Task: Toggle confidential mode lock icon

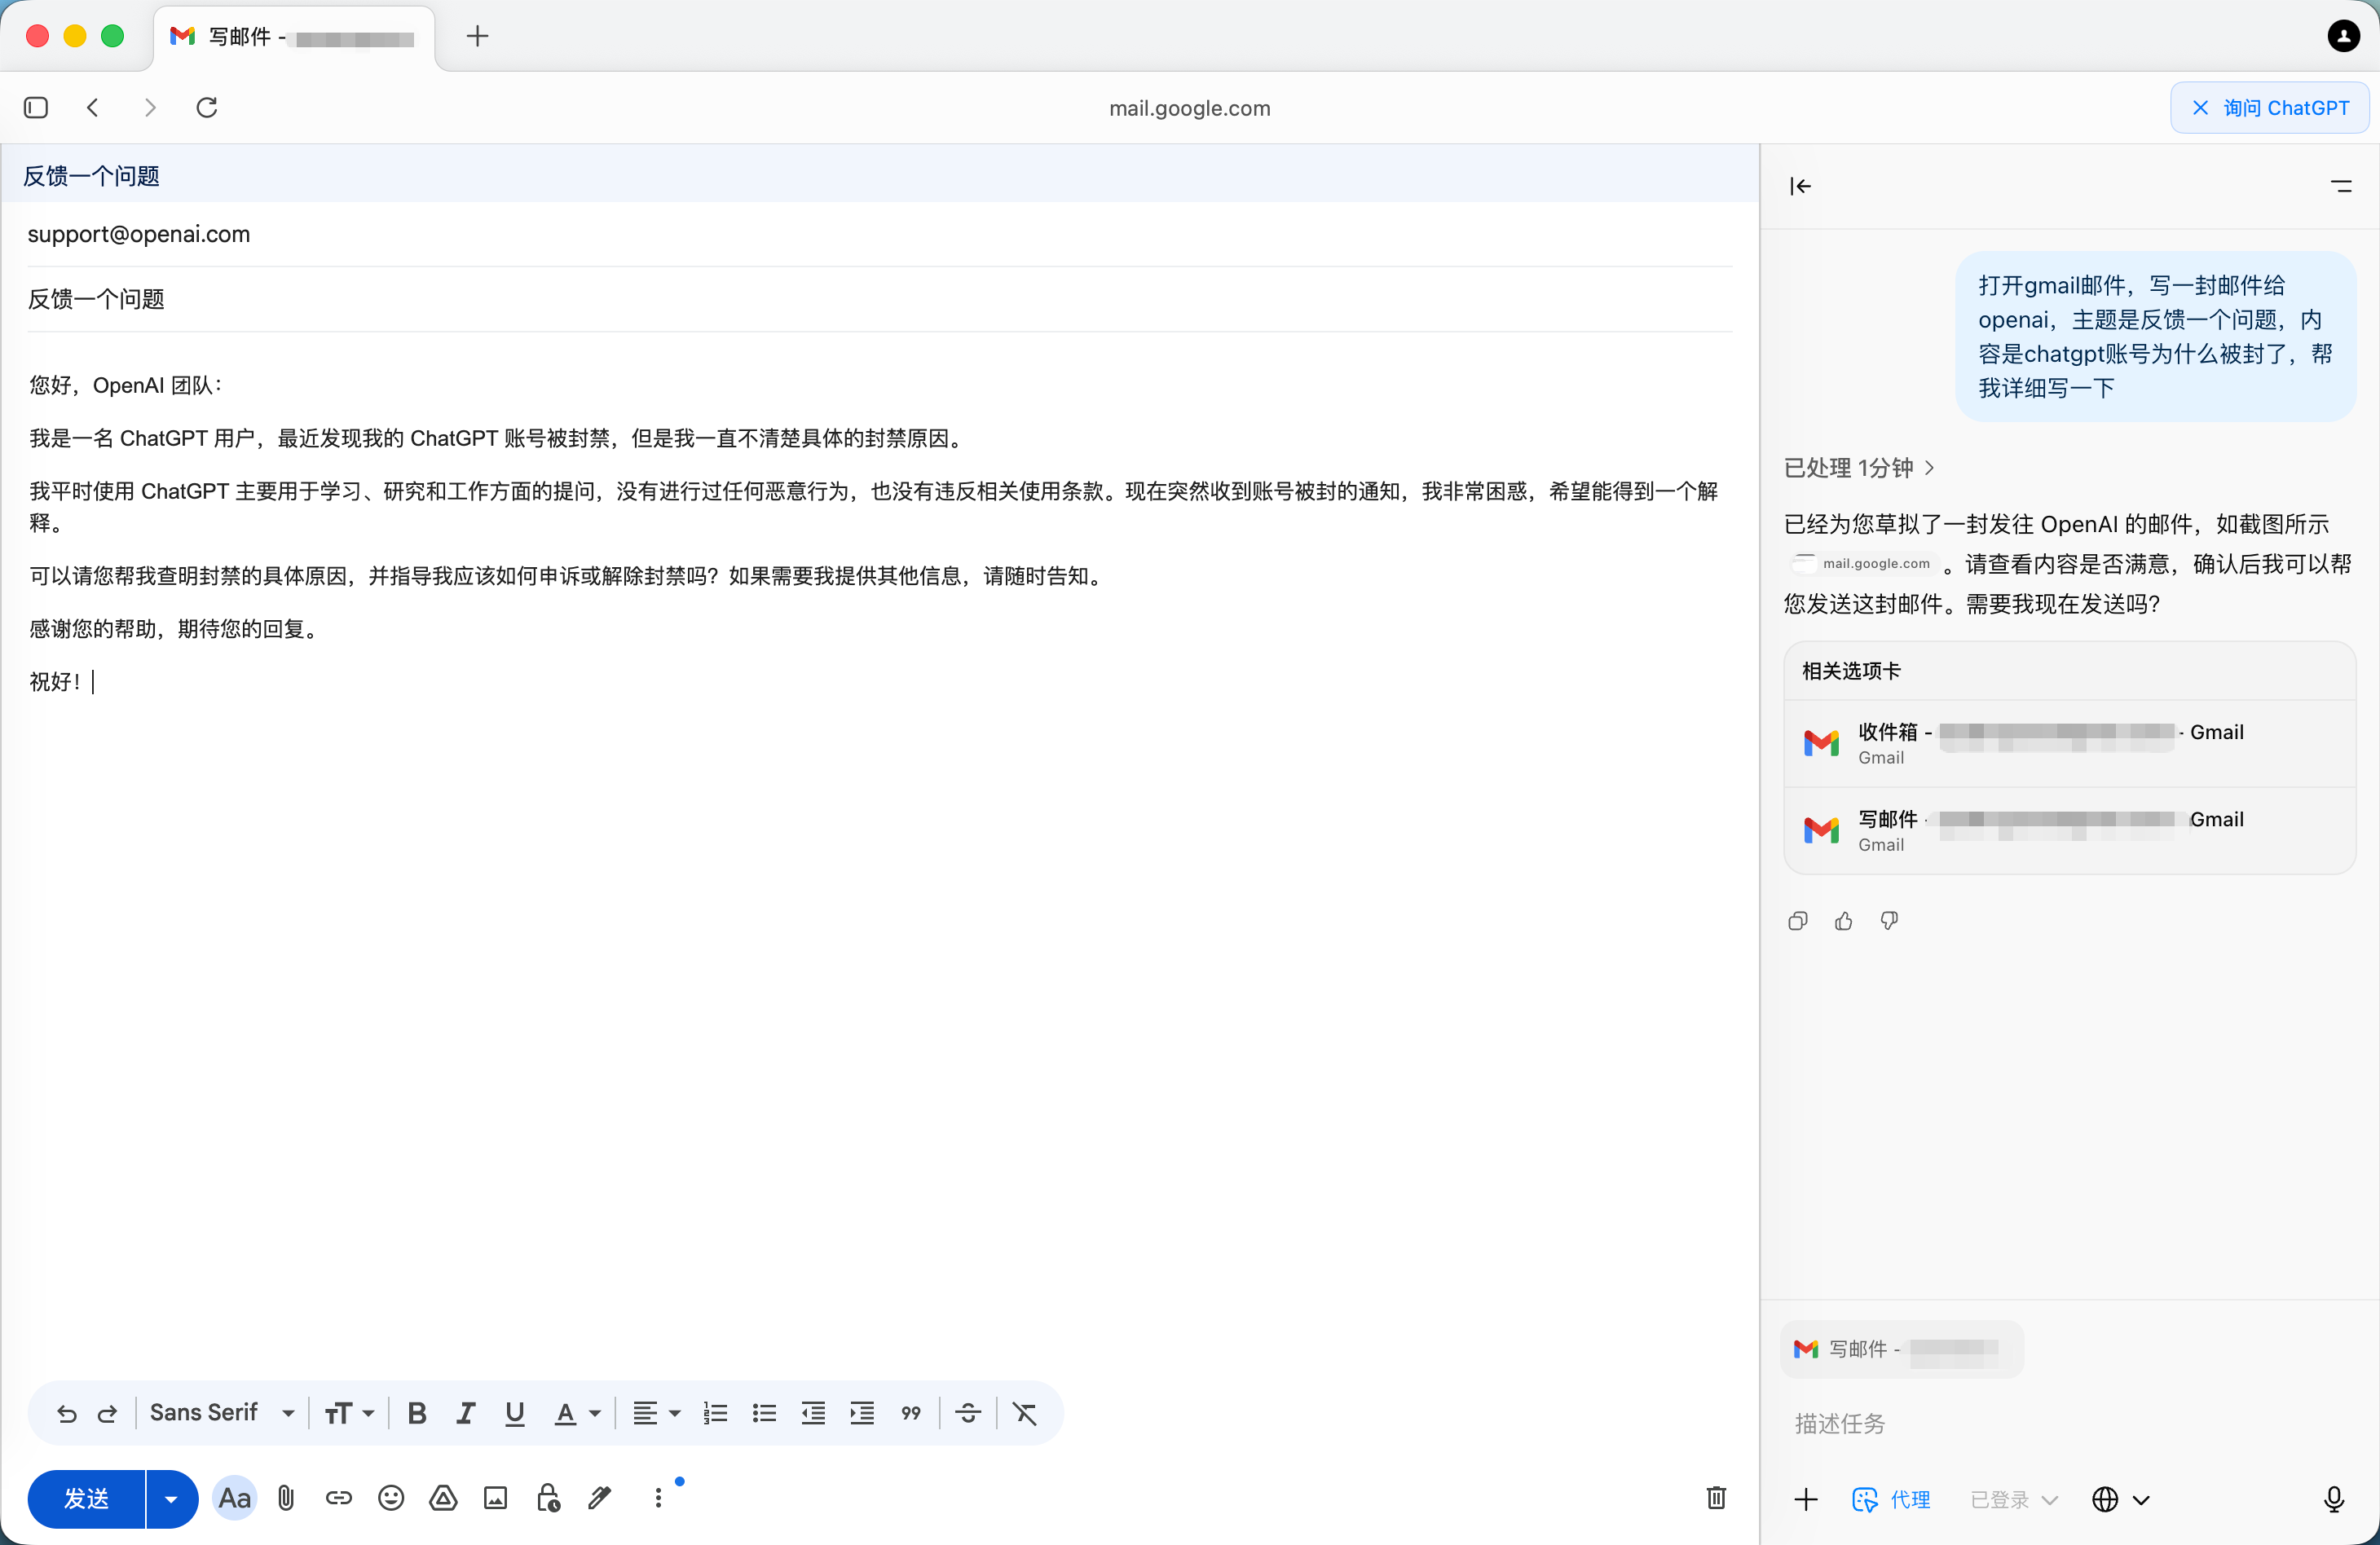Action: 547,1497
